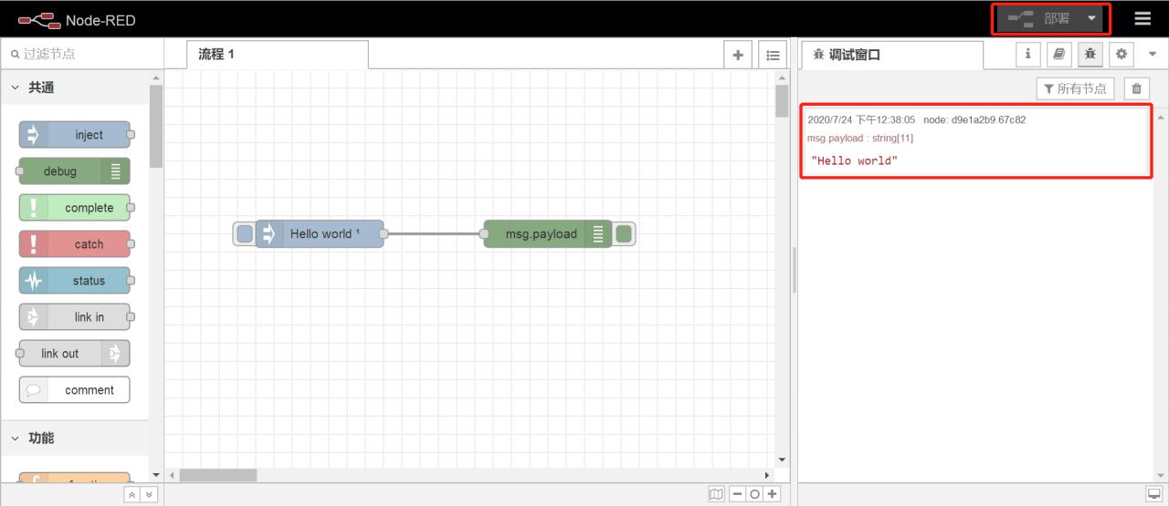
Task: Add a new flow with plus button
Action: click(738, 55)
